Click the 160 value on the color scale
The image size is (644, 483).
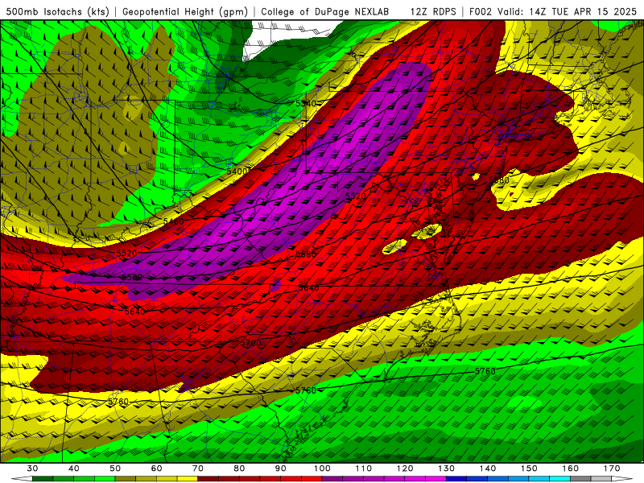(571, 469)
